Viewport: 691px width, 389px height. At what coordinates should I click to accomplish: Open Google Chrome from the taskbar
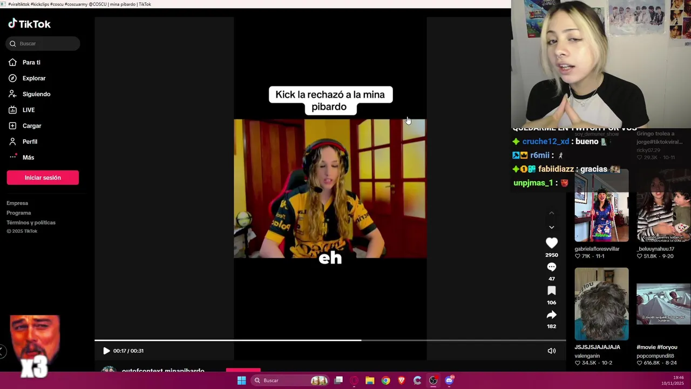385,380
